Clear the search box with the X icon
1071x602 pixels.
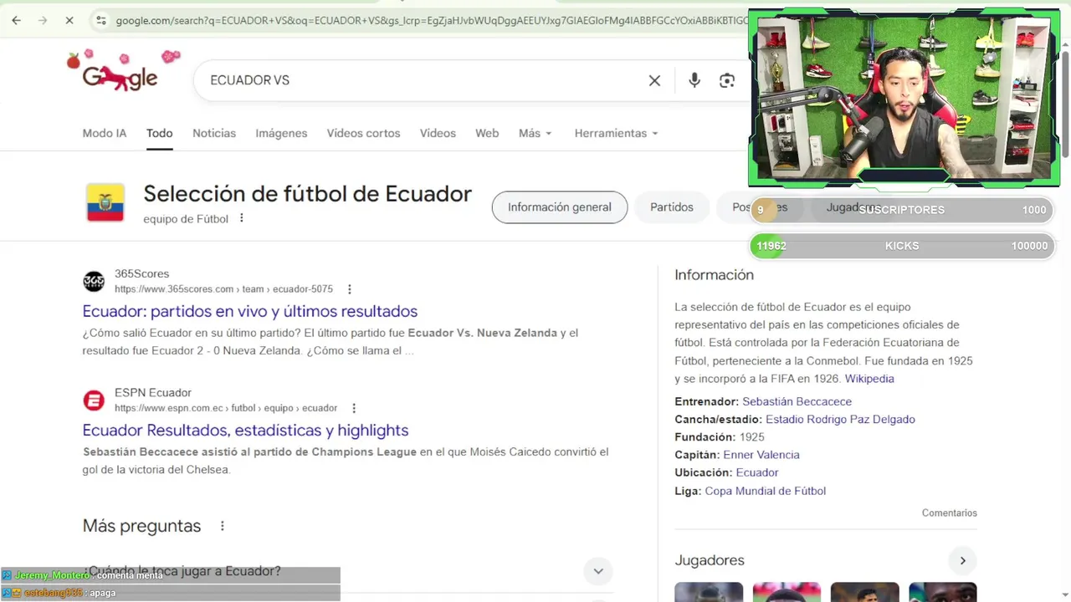[x=654, y=80]
